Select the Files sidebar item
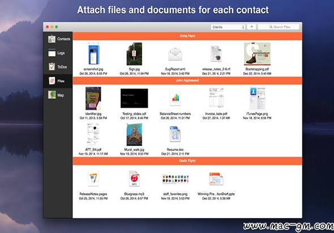 point(58,81)
